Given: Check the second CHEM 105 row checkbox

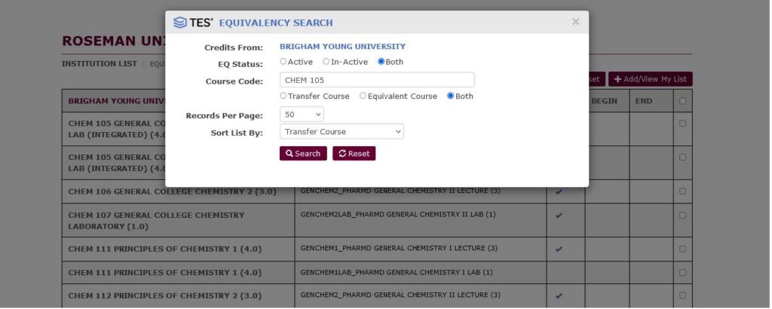Looking at the screenshot, I should click(682, 158).
